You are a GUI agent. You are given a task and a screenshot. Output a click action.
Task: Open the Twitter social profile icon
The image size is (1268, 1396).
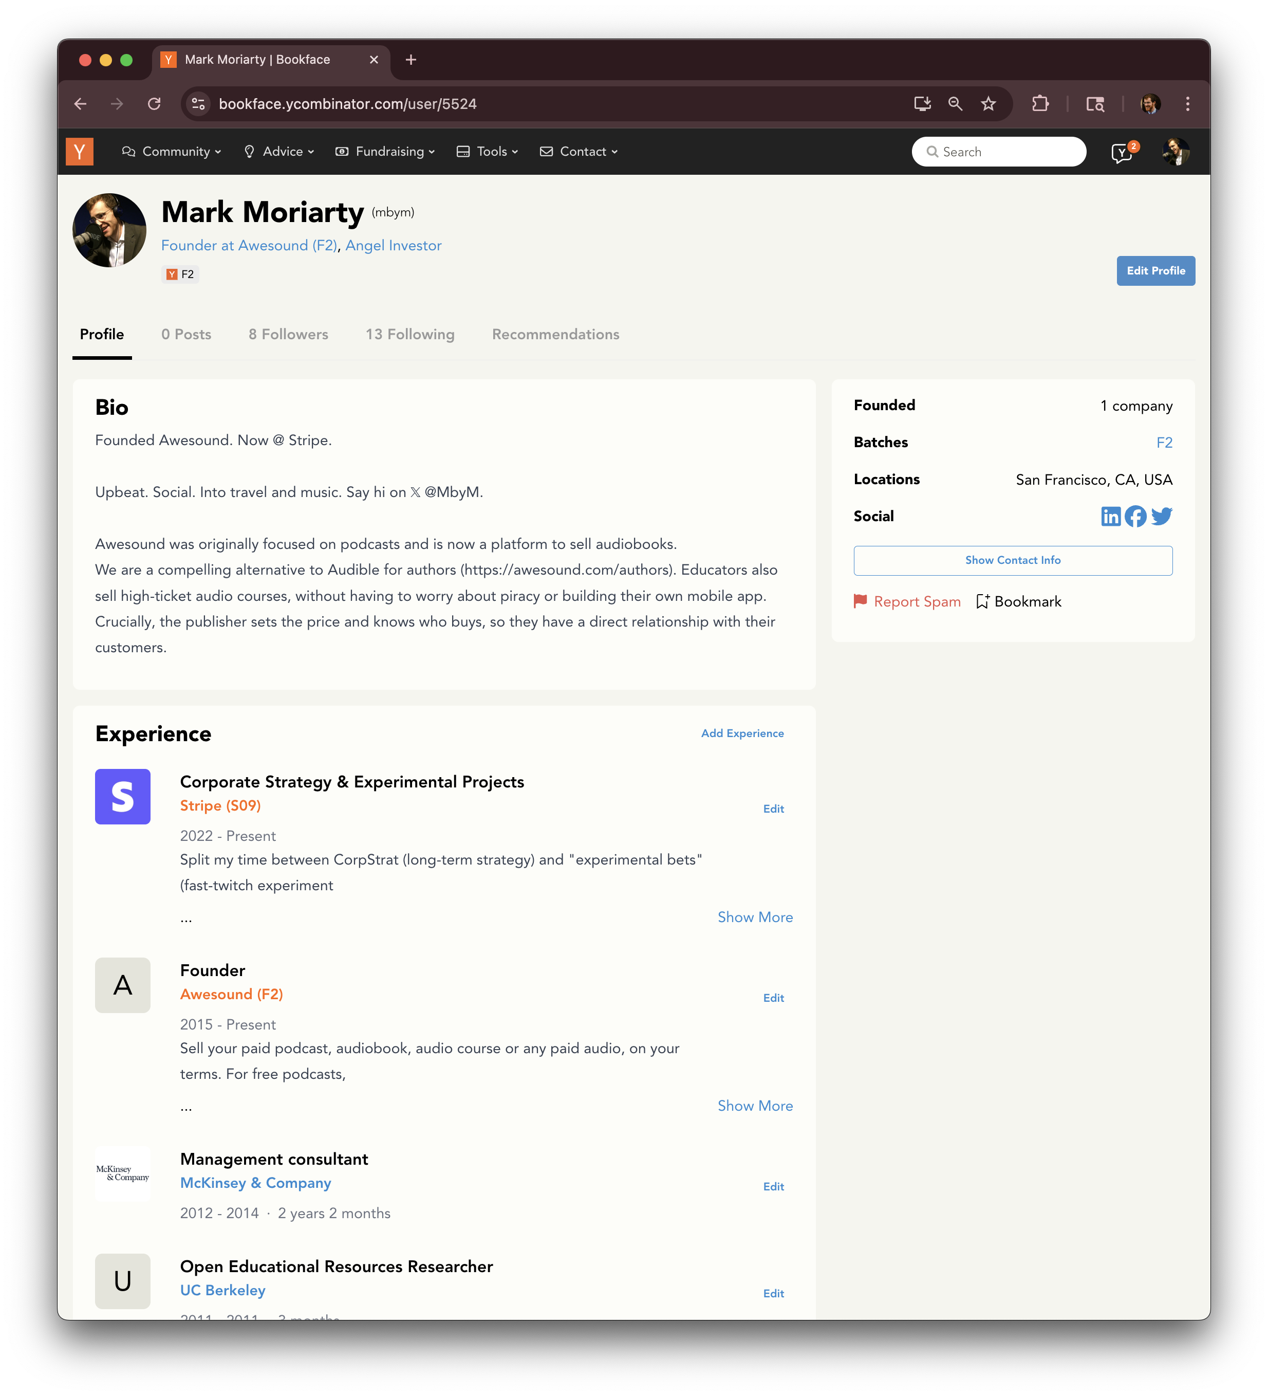pos(1162,516)
